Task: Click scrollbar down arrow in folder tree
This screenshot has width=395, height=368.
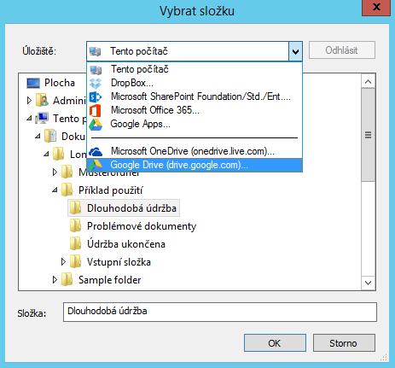Action: (369, 283)
